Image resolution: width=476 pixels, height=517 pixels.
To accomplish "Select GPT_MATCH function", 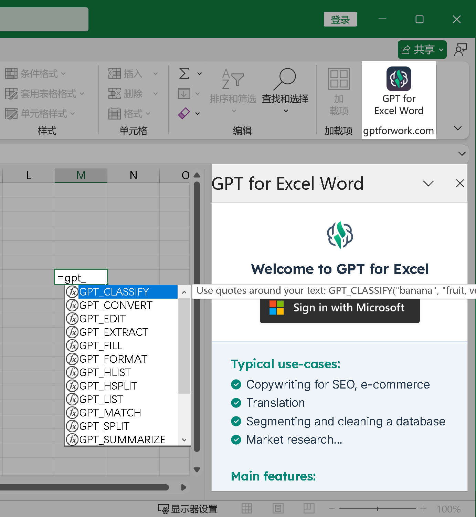I will [x=121, y=413].
